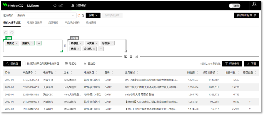
Task: Add a new include keyword with plus
Action: [x=39, y=43]
